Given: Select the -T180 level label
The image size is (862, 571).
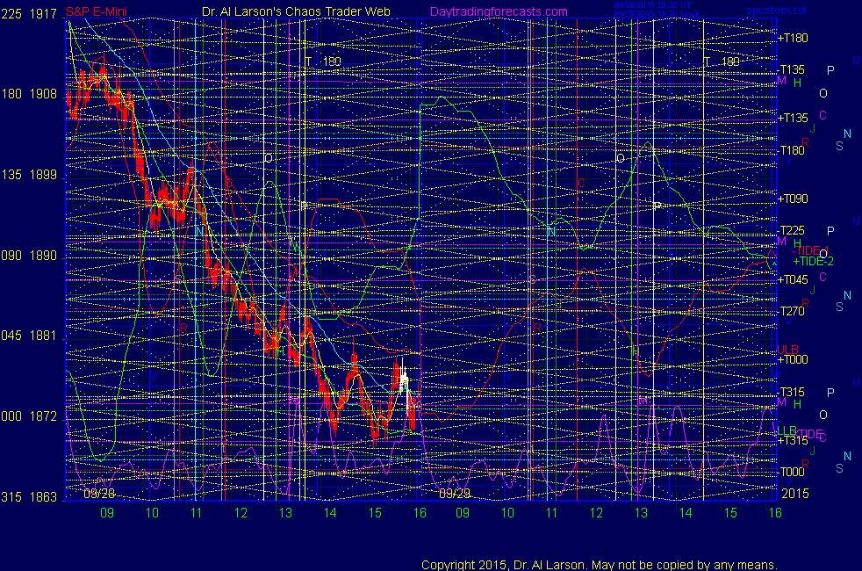Looking at the screenshot, I should click(x=792, y=150).
